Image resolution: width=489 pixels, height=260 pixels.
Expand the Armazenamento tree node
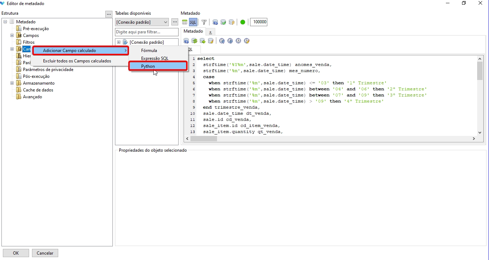tap(12, 83)
